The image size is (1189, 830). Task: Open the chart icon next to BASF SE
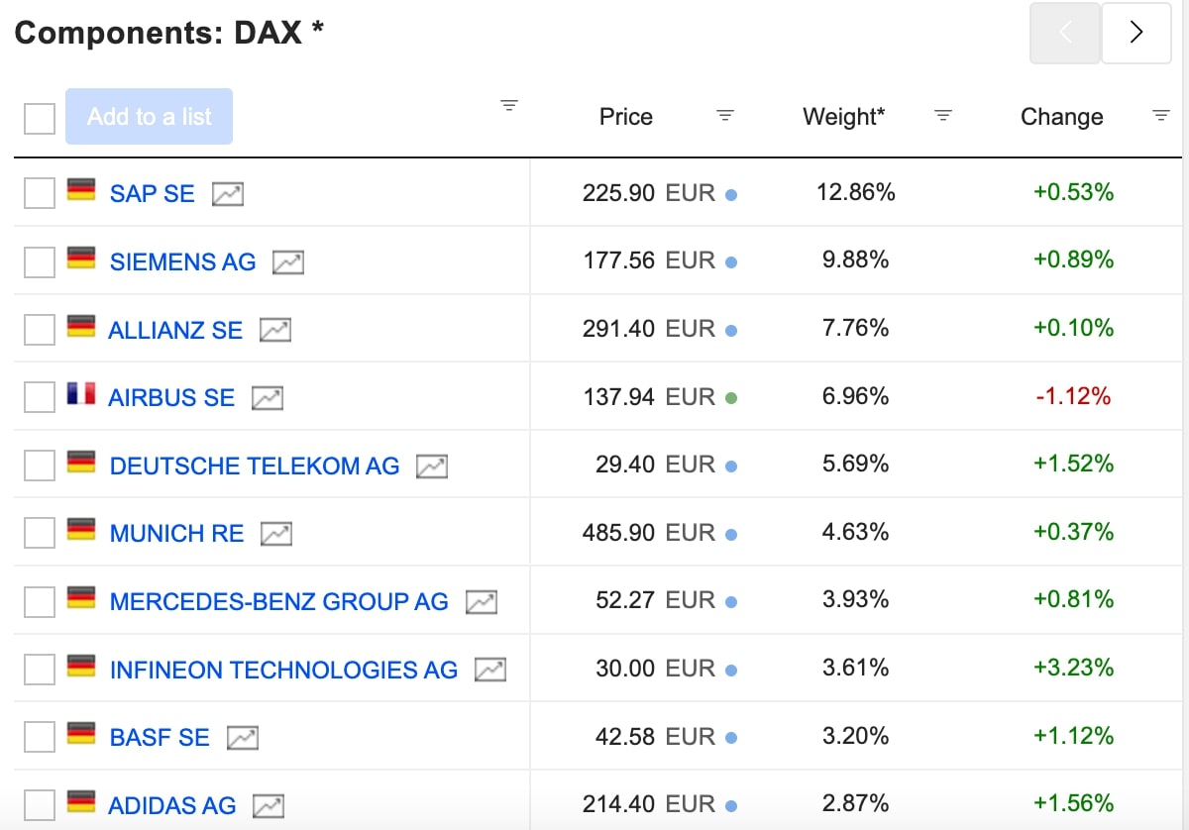pyautogui.click(x=243, y=737)
